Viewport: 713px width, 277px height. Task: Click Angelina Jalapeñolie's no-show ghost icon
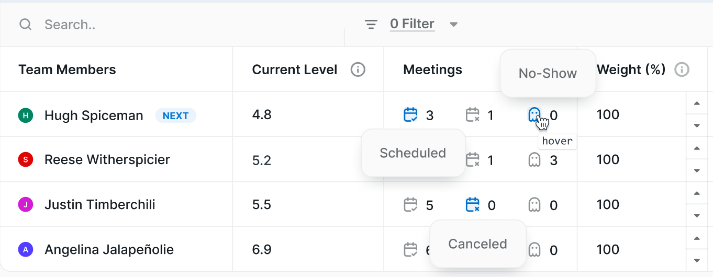point(534,249)
